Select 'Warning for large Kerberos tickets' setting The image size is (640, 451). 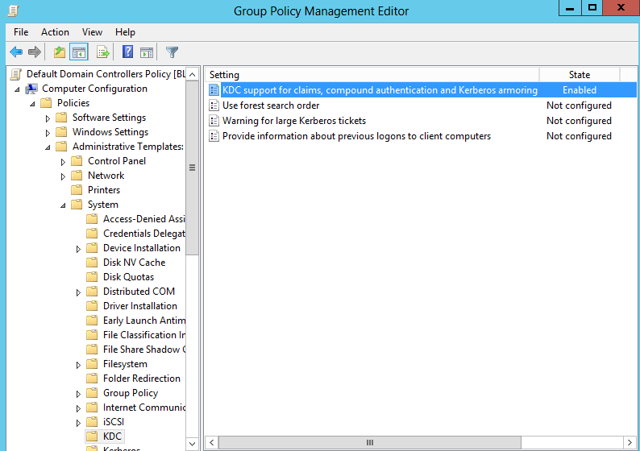(x=294, y=121)
